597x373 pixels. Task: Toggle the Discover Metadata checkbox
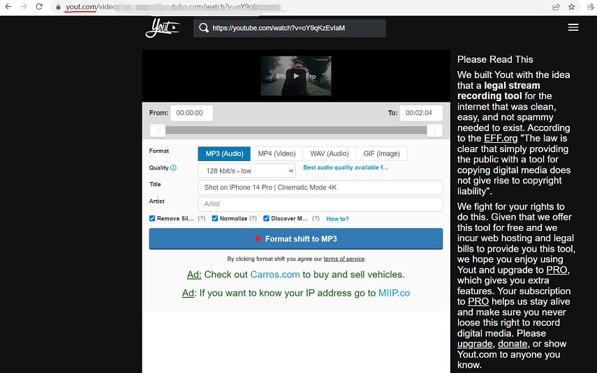(x=266, y=218)
